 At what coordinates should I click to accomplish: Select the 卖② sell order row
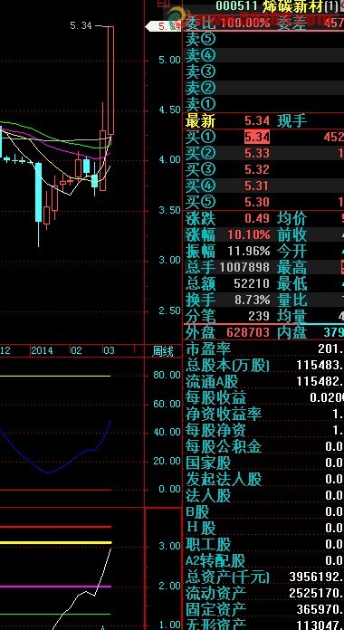[263, 88]
